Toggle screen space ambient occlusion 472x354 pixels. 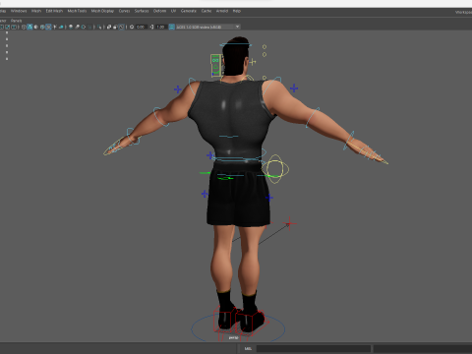point(71,27)
